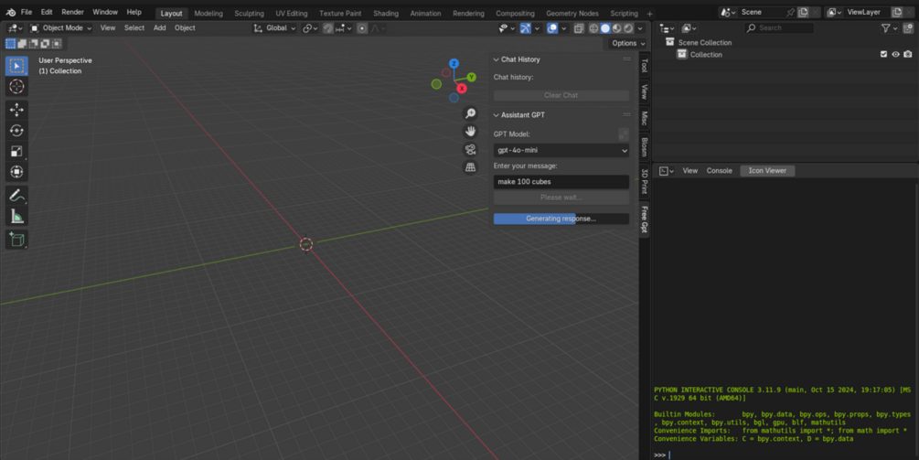Click the green Y axis on gizmo
The image size is (919, 460).
pyautogui.click(x=471, y=78)
